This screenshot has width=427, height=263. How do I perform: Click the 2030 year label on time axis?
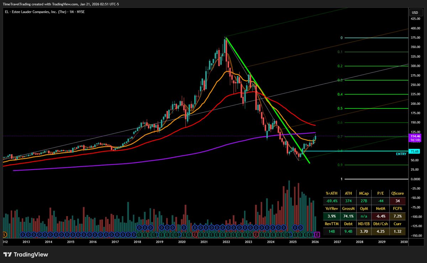click(x=404, y=242)
